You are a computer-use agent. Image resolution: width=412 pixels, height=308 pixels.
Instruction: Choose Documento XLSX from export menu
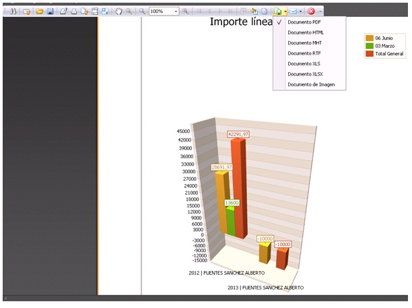(x=305, y=74)
